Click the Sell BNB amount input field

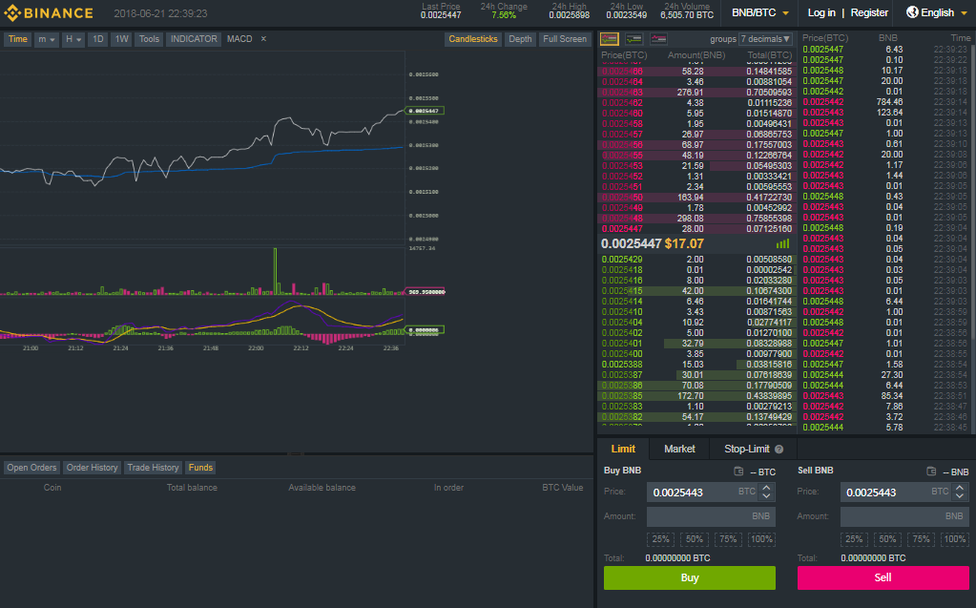[x=904, y=516]
